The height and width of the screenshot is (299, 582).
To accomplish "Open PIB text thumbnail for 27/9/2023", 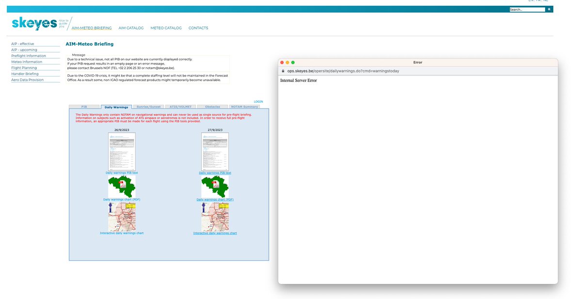I will 215,152.
